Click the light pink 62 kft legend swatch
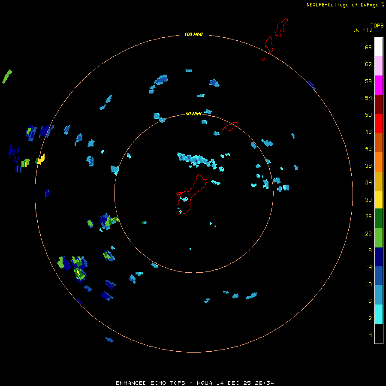This screenshot has height=386, width=386. coord(379,66)
